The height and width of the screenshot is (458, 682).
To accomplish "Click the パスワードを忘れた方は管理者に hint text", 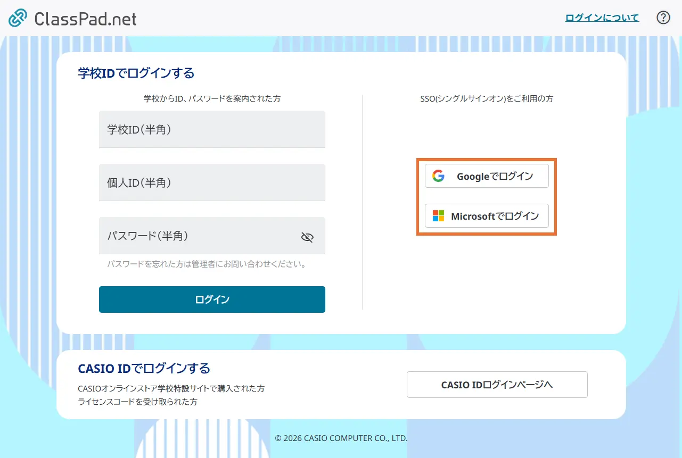I will pos(207,264).
